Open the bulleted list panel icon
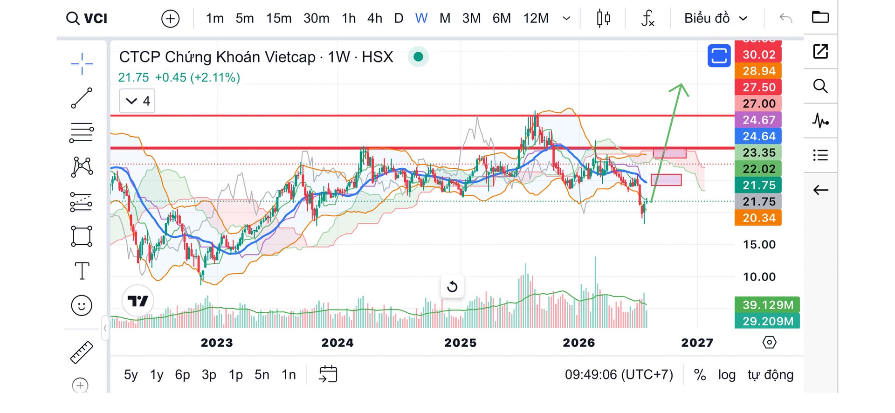This screenshot has height=413, width=895. [820, 155]
